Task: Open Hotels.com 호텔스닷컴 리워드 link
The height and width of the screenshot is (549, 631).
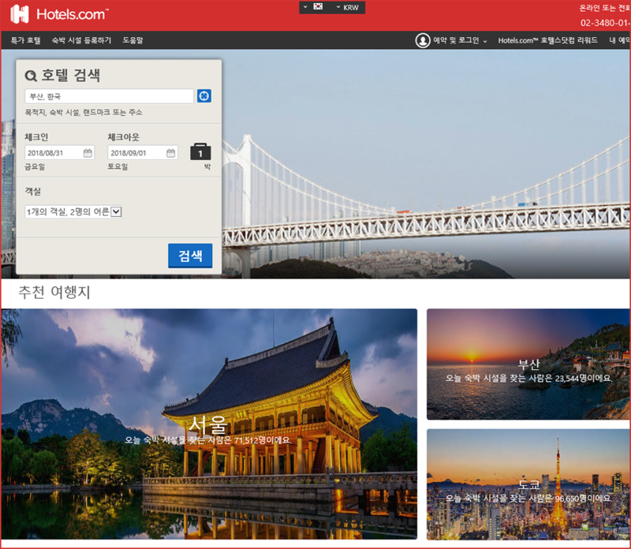Action: 547,40
